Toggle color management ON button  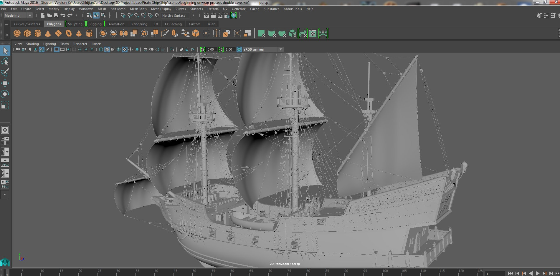pos(239,49)
